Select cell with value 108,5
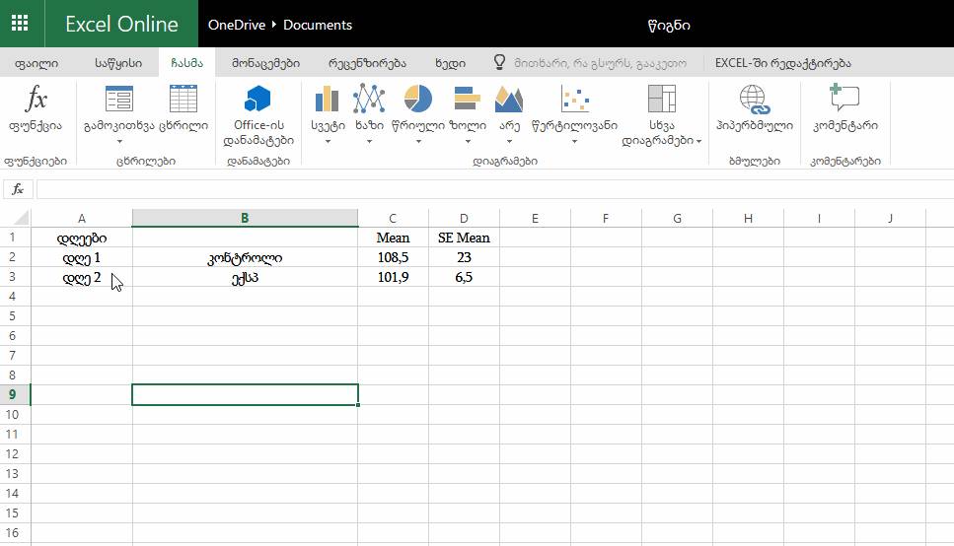The width and height of the screenshot is (954, 546). pos(393,257)
